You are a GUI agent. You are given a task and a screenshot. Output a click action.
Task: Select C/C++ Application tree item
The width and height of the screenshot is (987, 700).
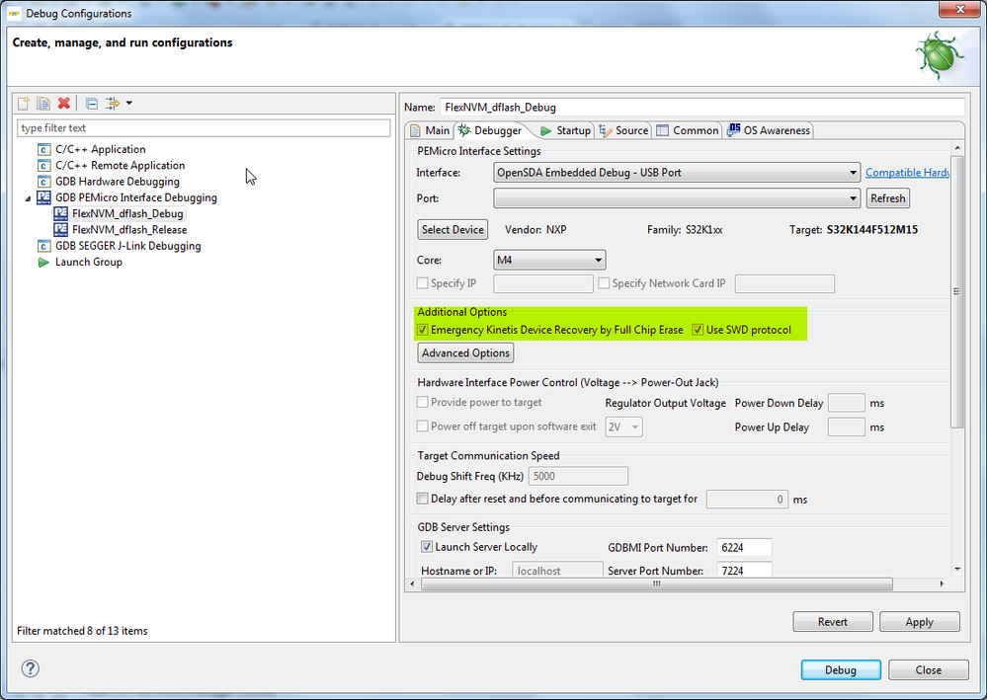(100, 150)
